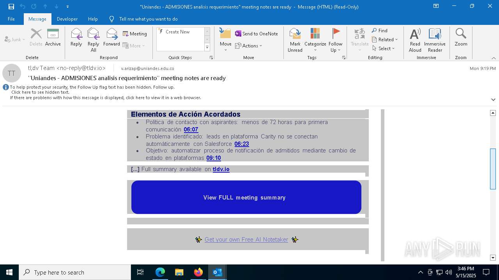
Task: Select Create New quick step
Action: tap(177, 32)
